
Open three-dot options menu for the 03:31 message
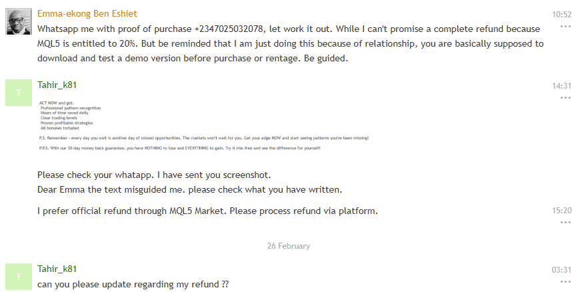pyautogui.click(x=565, y=281)
